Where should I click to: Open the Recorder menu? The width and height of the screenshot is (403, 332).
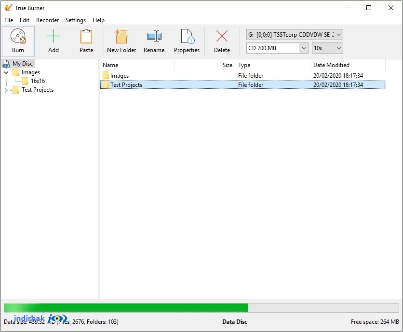pos(47,20)
